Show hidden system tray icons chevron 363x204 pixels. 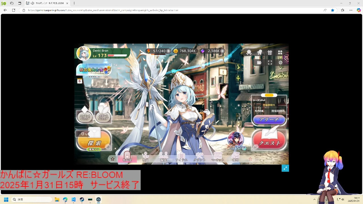tap(314, 199)
